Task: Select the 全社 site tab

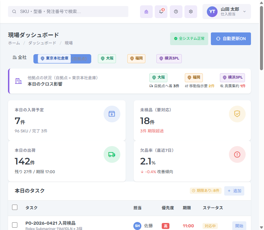Action: coord(19,57)
